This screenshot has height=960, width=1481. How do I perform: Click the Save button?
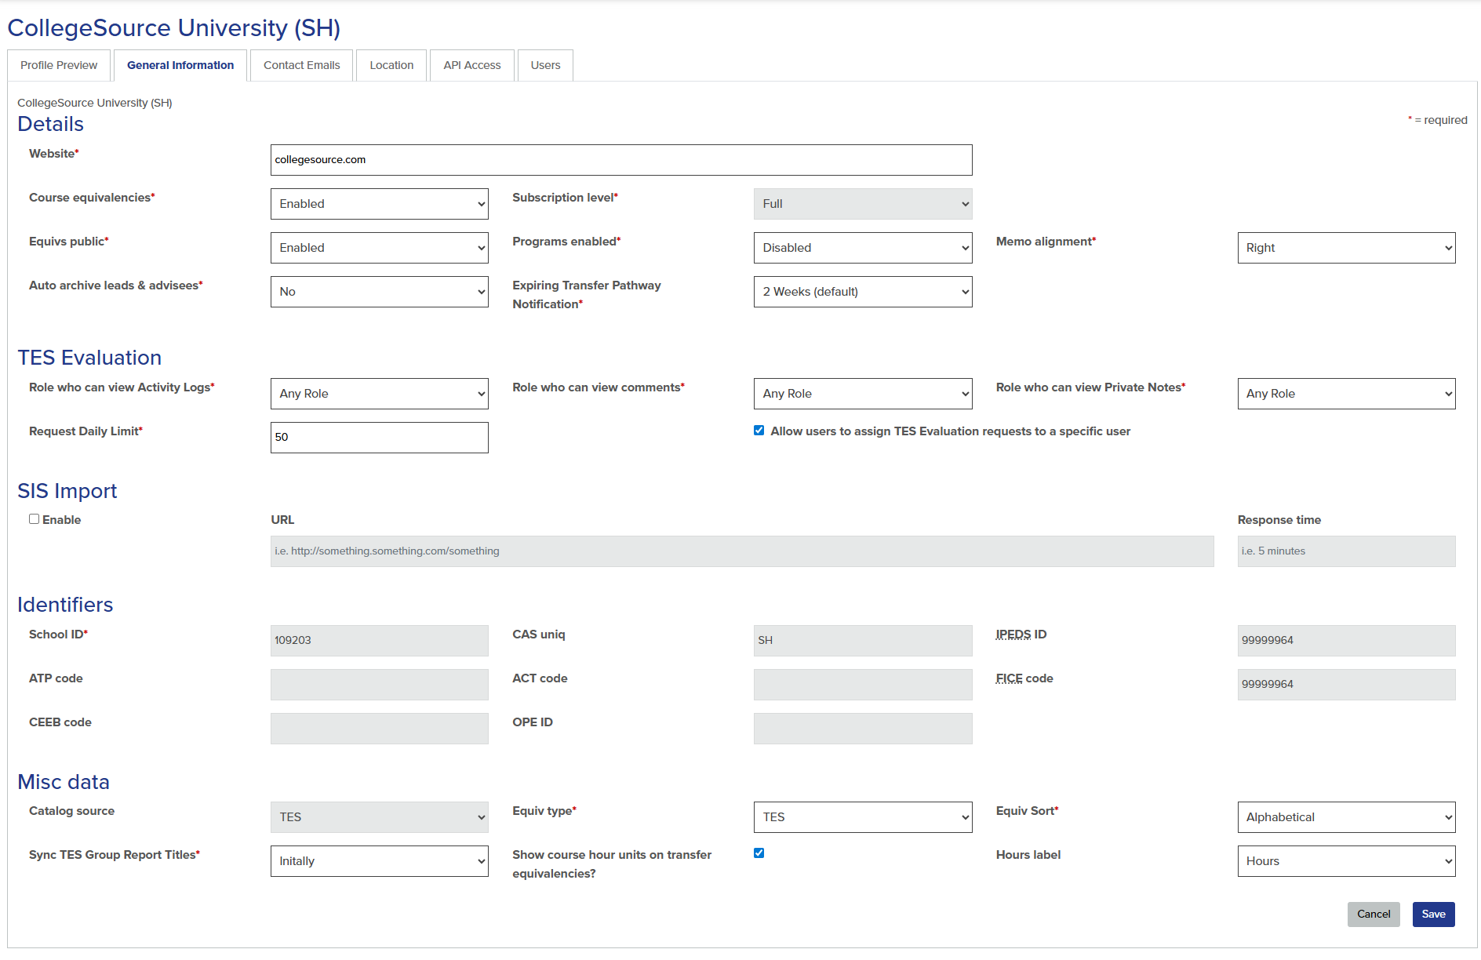click(1433, 914)
